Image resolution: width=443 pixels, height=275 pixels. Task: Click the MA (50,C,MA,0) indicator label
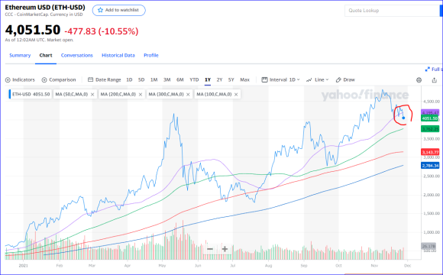point(72,94)
